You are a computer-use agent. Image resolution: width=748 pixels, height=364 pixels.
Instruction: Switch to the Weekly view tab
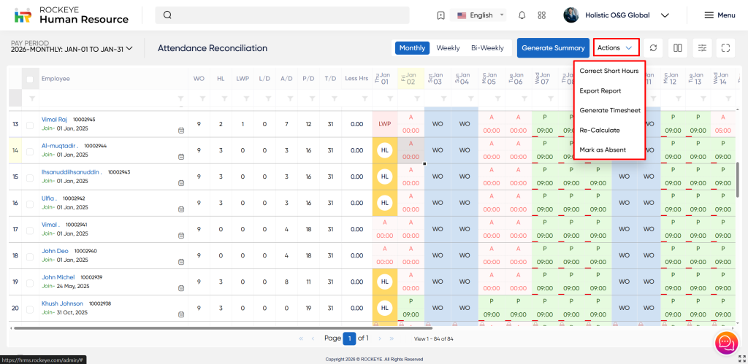coord(448,48)
